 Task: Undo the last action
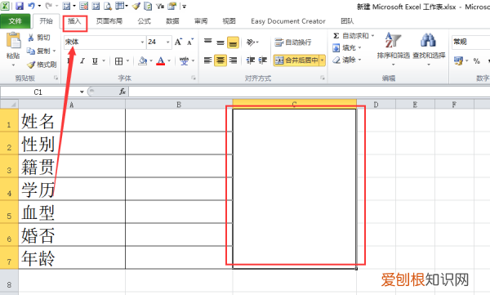(31, 6)
